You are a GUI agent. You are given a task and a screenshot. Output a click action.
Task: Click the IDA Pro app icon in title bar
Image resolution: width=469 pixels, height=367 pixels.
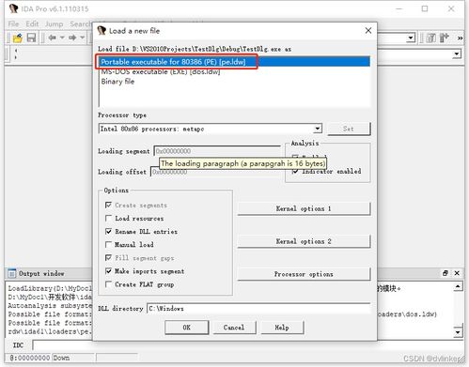pyautogui.click(x=13, y=8)
